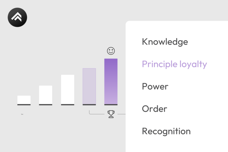Image resolution: width=228 pixels, height=152 pixels.
Task: Click the bracket line left of the trophy
Action: (97, 114)
